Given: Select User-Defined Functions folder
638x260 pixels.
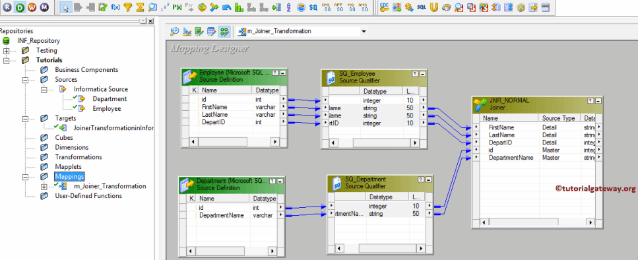Looking at the screenshot, I should point(88,196).
